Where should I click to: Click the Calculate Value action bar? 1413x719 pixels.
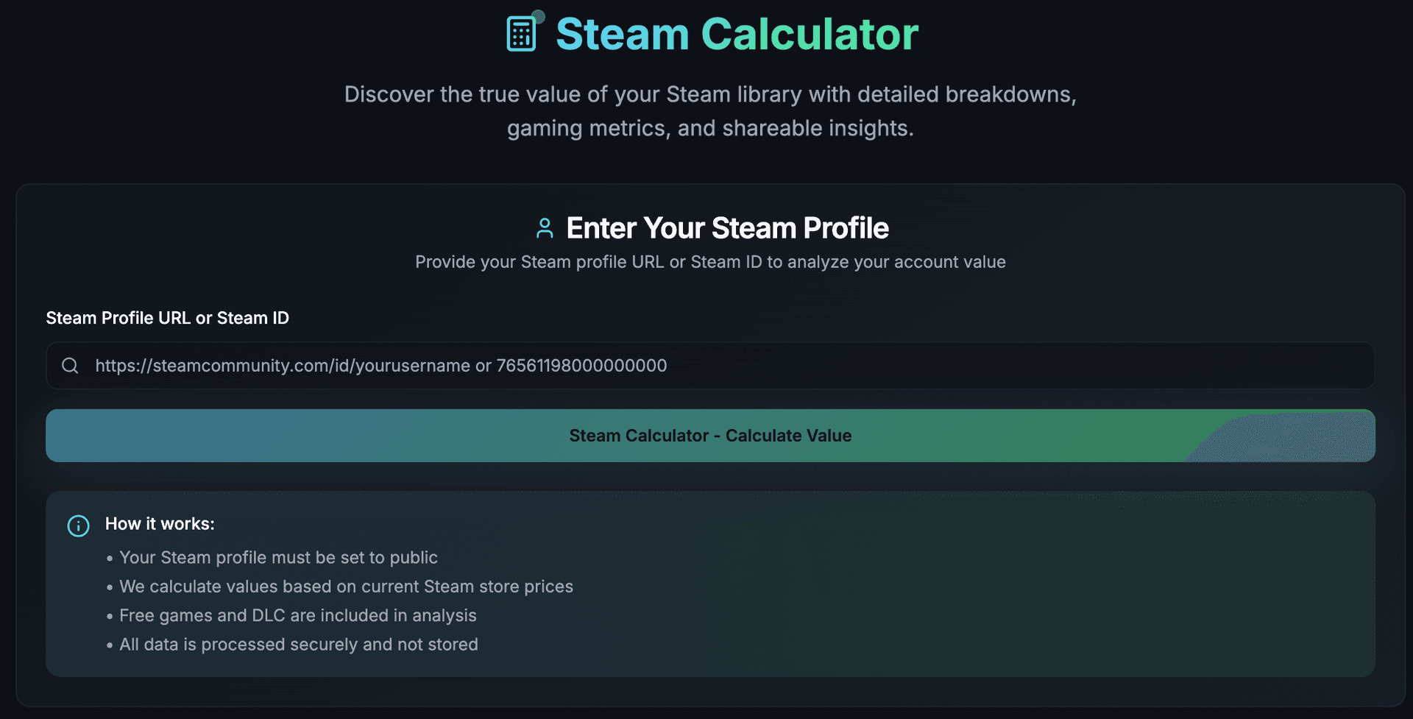pos(710,435)
